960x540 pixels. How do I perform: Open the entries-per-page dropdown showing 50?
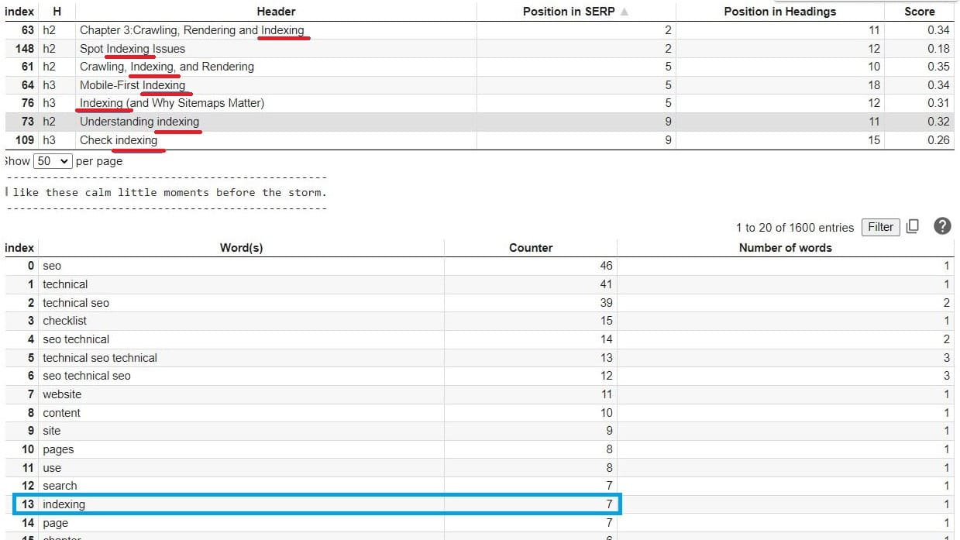pyautogui.click(x=51, y=161)
